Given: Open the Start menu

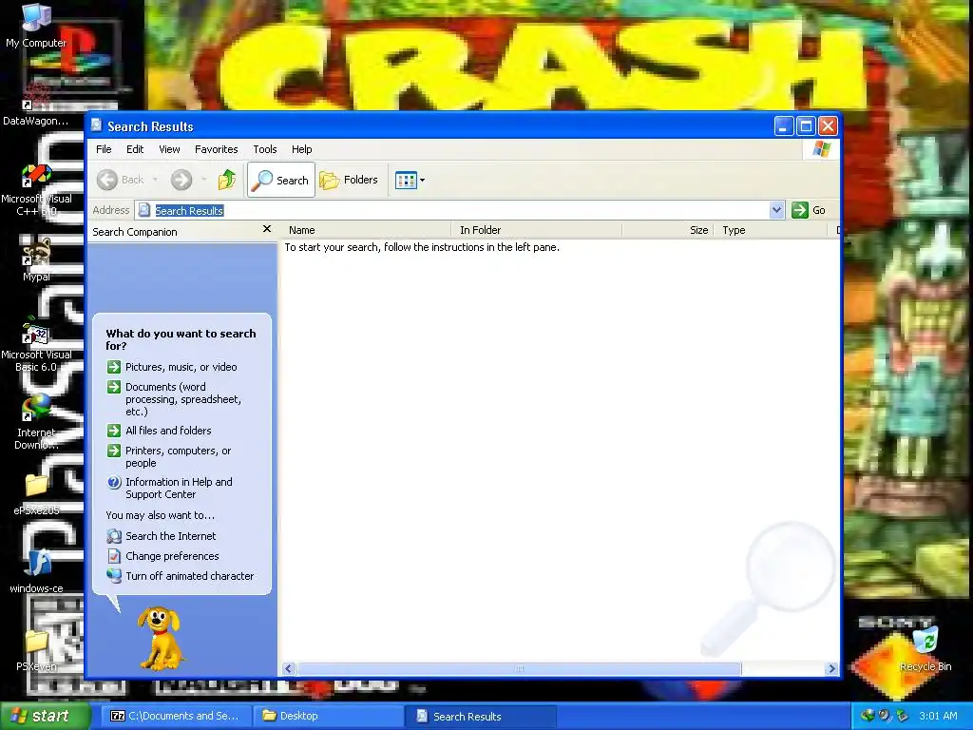Looking at the screenshot, I should pyautogui.click(x=45, y=716).
